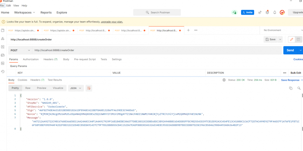Click the warning icon in the team banner
The width and height of the screenshot is (303, 151).
point(3,22)
